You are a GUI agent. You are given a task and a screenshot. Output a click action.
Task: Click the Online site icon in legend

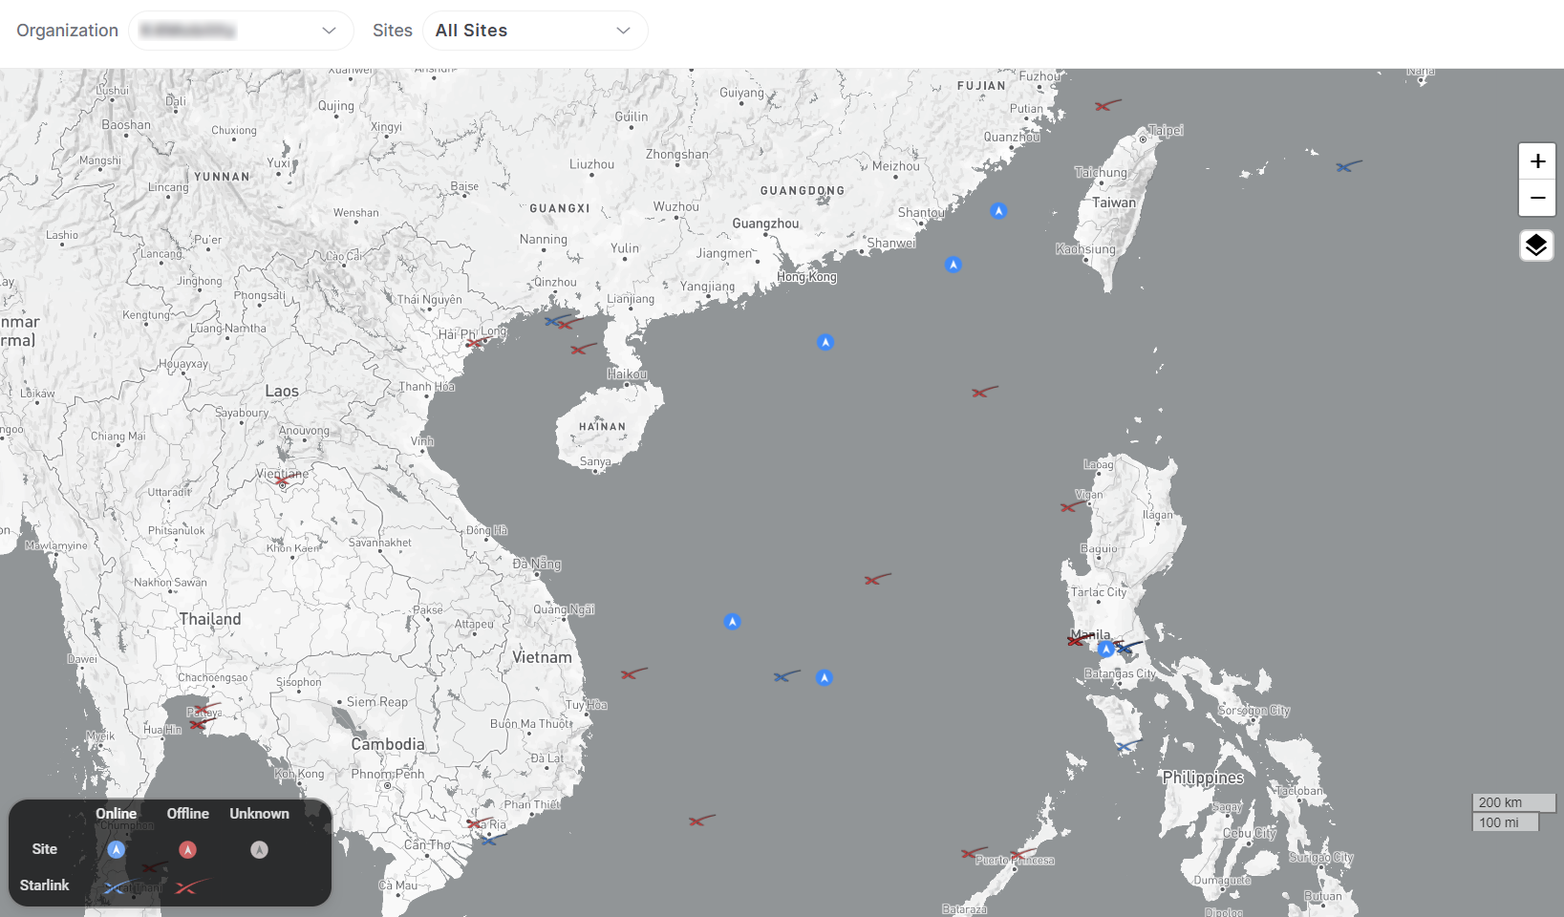tap(116, 850)
